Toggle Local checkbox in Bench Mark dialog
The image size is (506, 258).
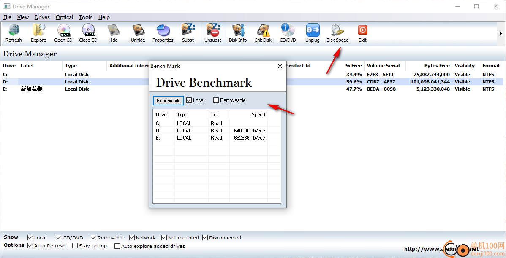(x=195, y=100)
